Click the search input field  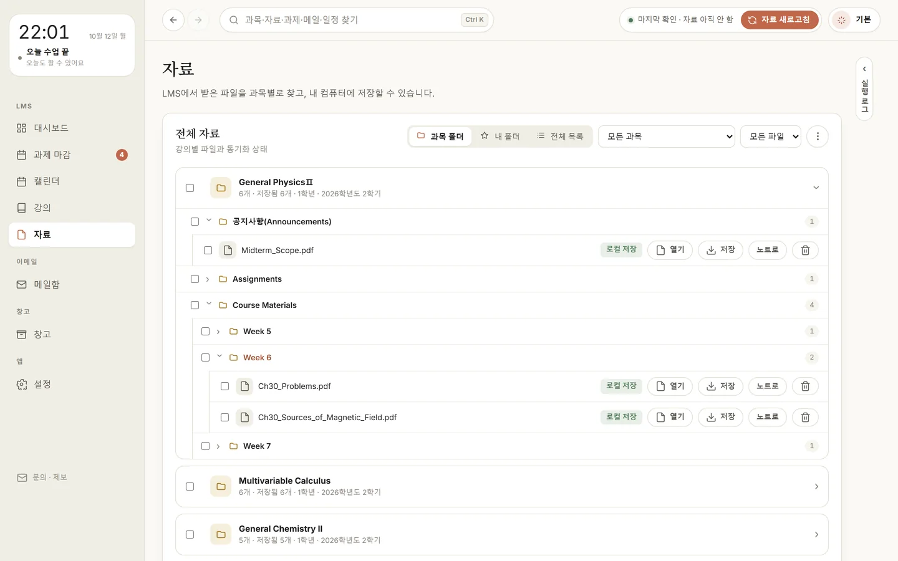coord(357,20)
